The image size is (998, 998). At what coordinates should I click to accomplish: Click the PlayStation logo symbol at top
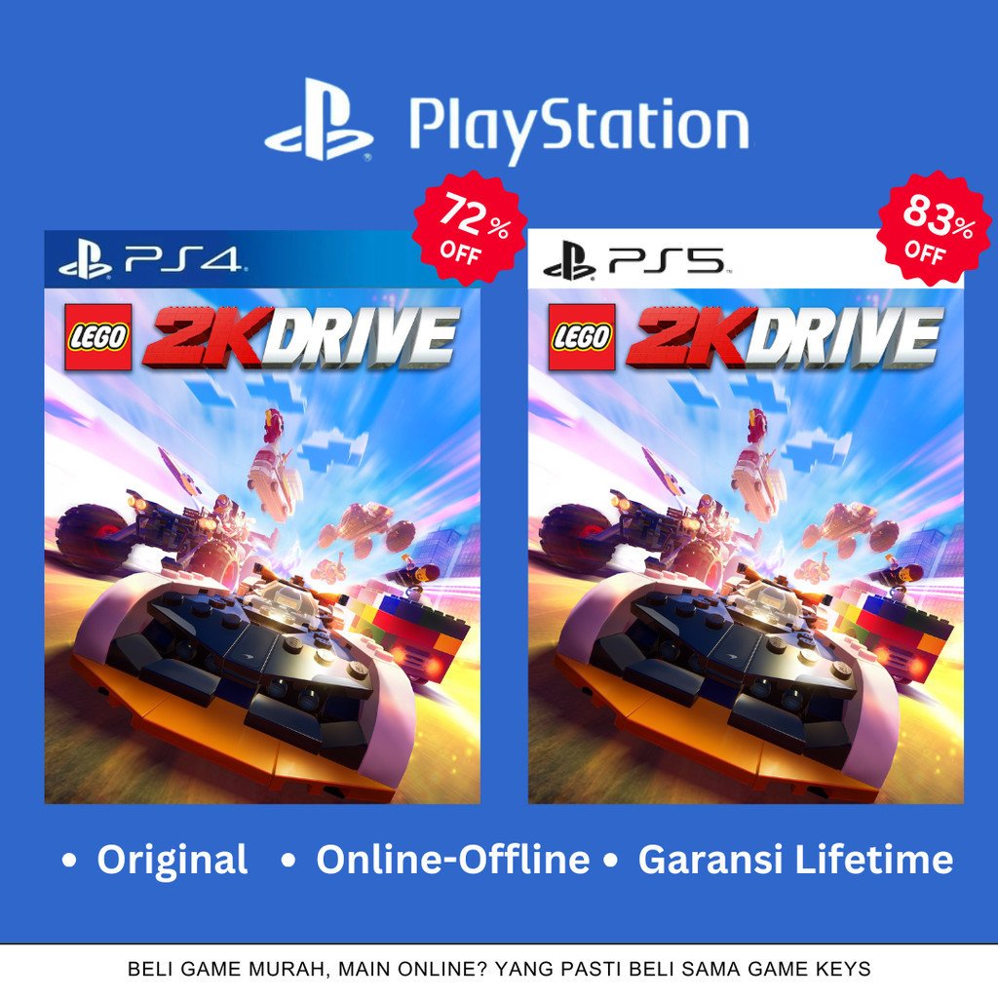[x=319, y=120]
